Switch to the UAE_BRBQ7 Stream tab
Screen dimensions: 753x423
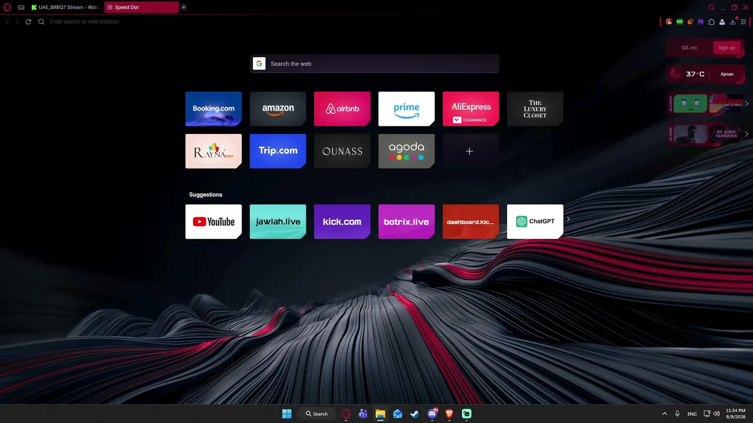coord(65,7)
